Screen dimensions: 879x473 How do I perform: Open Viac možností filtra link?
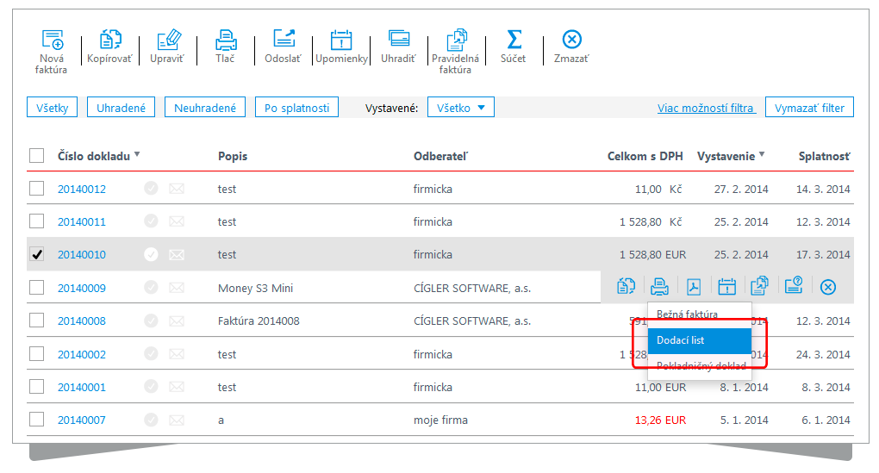pos(705,109)
